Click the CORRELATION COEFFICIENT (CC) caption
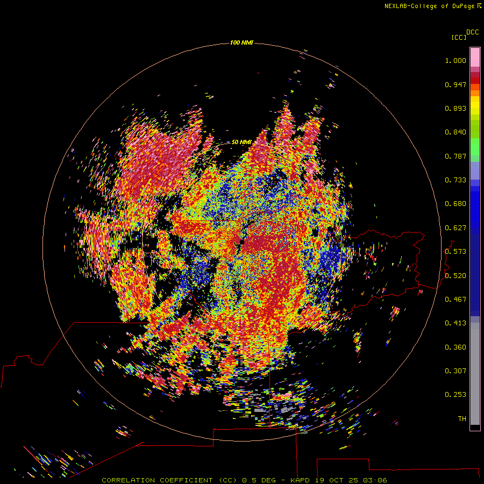Screen dimensions: 484x484 click(169, 480)
